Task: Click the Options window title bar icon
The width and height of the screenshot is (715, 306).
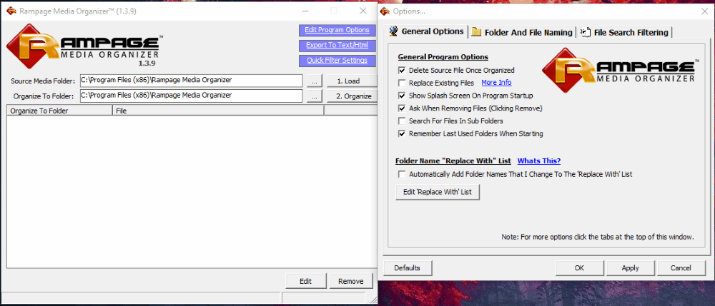Action: (x=385, y=11)
